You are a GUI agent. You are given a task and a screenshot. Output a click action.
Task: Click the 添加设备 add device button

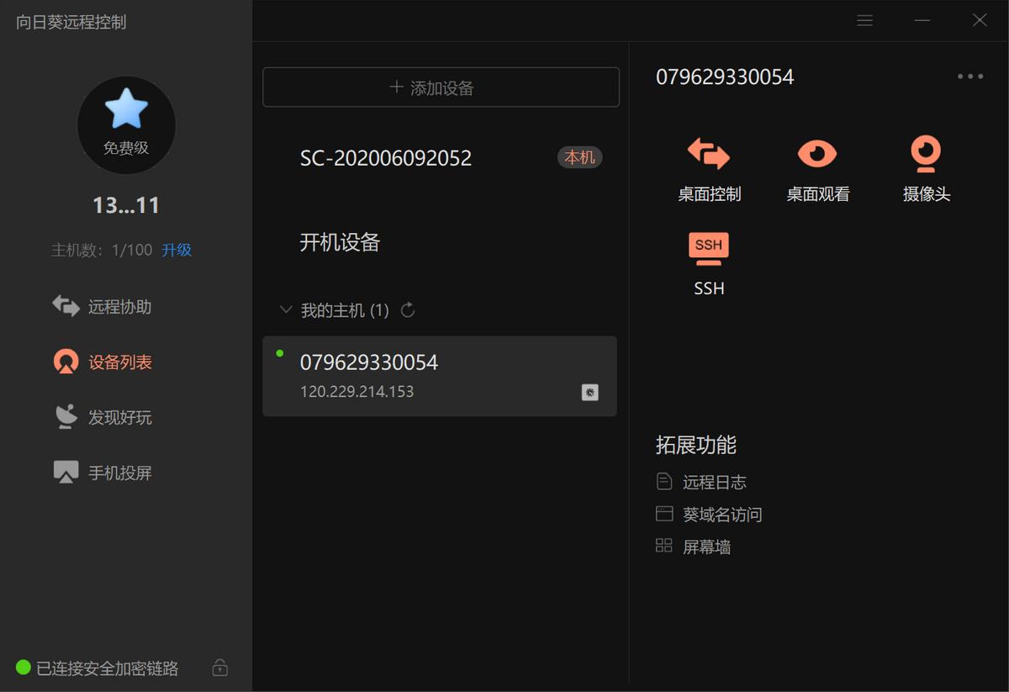[441, 87]
